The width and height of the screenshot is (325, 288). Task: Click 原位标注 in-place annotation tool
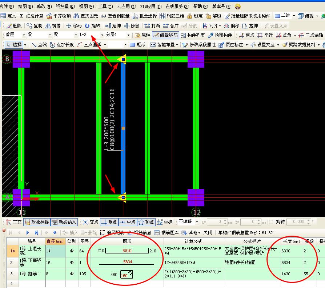point(231,45)
